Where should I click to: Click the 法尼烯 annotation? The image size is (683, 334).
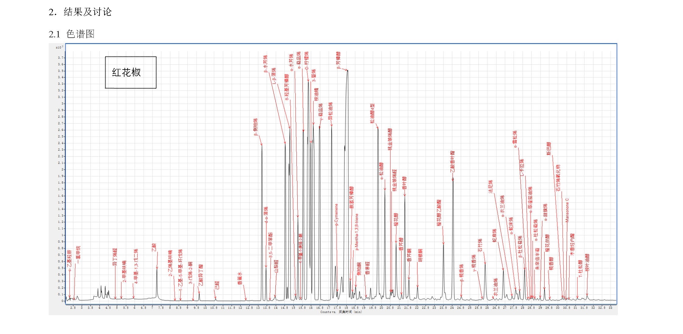point(490,186)
